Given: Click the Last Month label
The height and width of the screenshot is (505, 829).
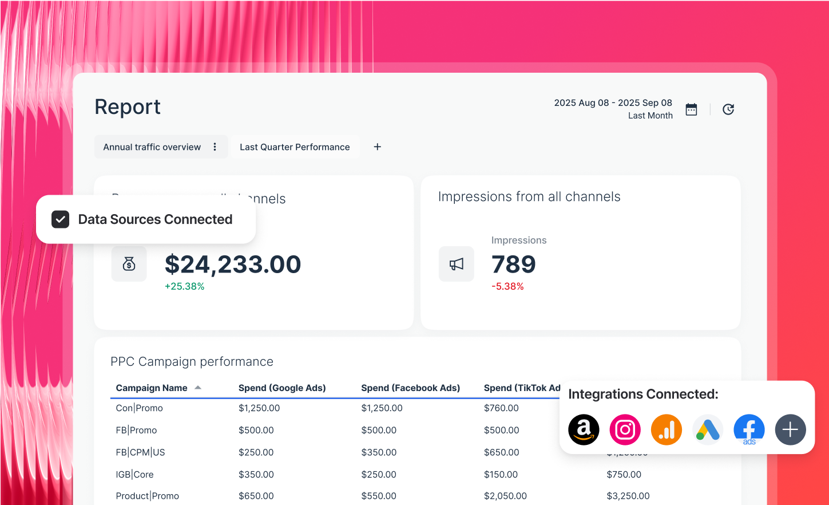Looking at the screenshot, I should tap(650, 115).
